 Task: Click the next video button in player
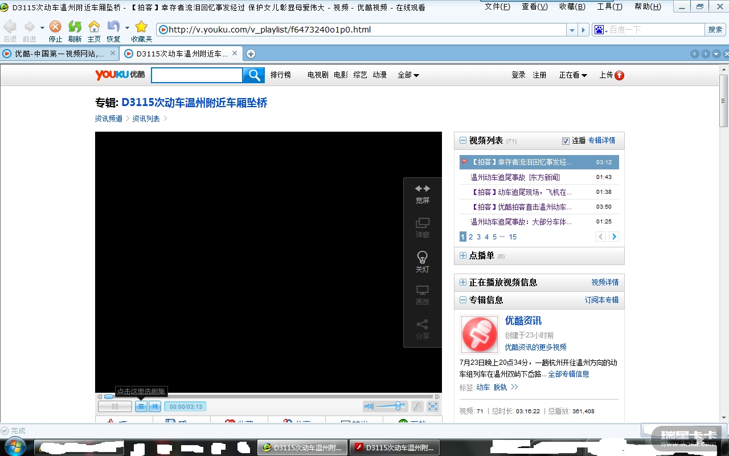click(154, 406)
